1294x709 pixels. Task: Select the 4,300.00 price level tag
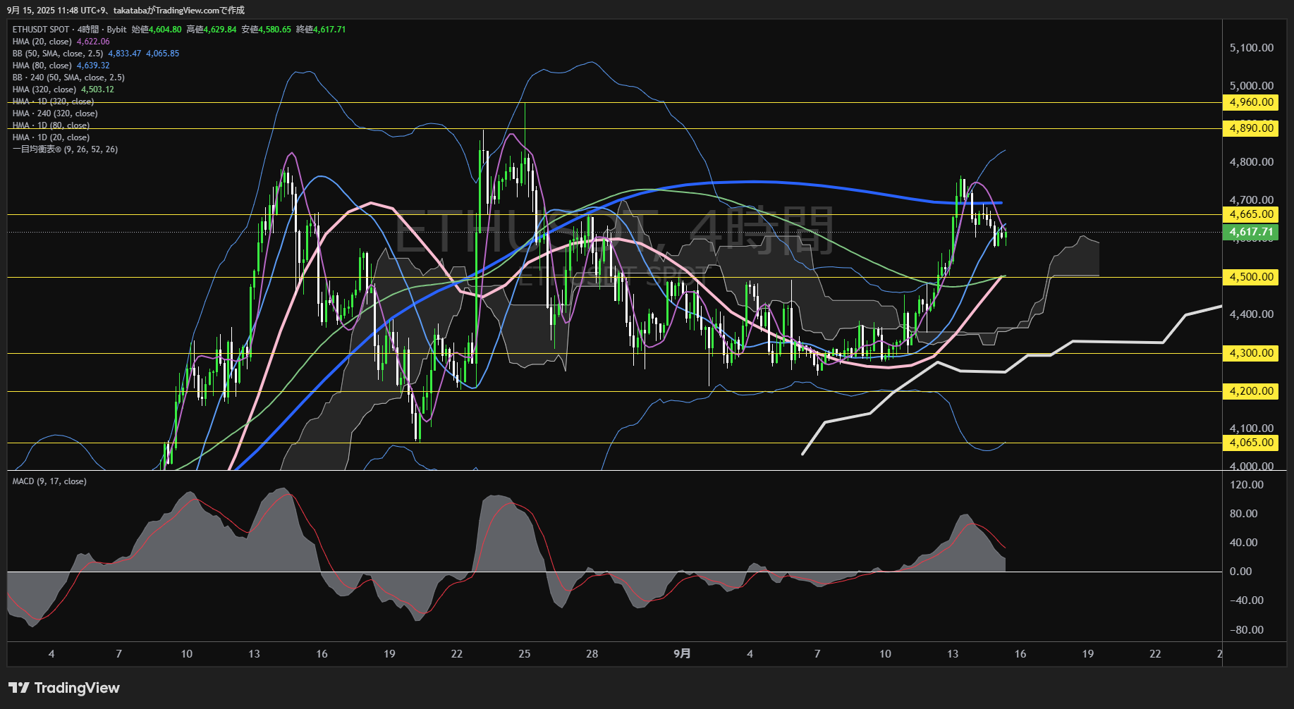(x=1251, y=353)
